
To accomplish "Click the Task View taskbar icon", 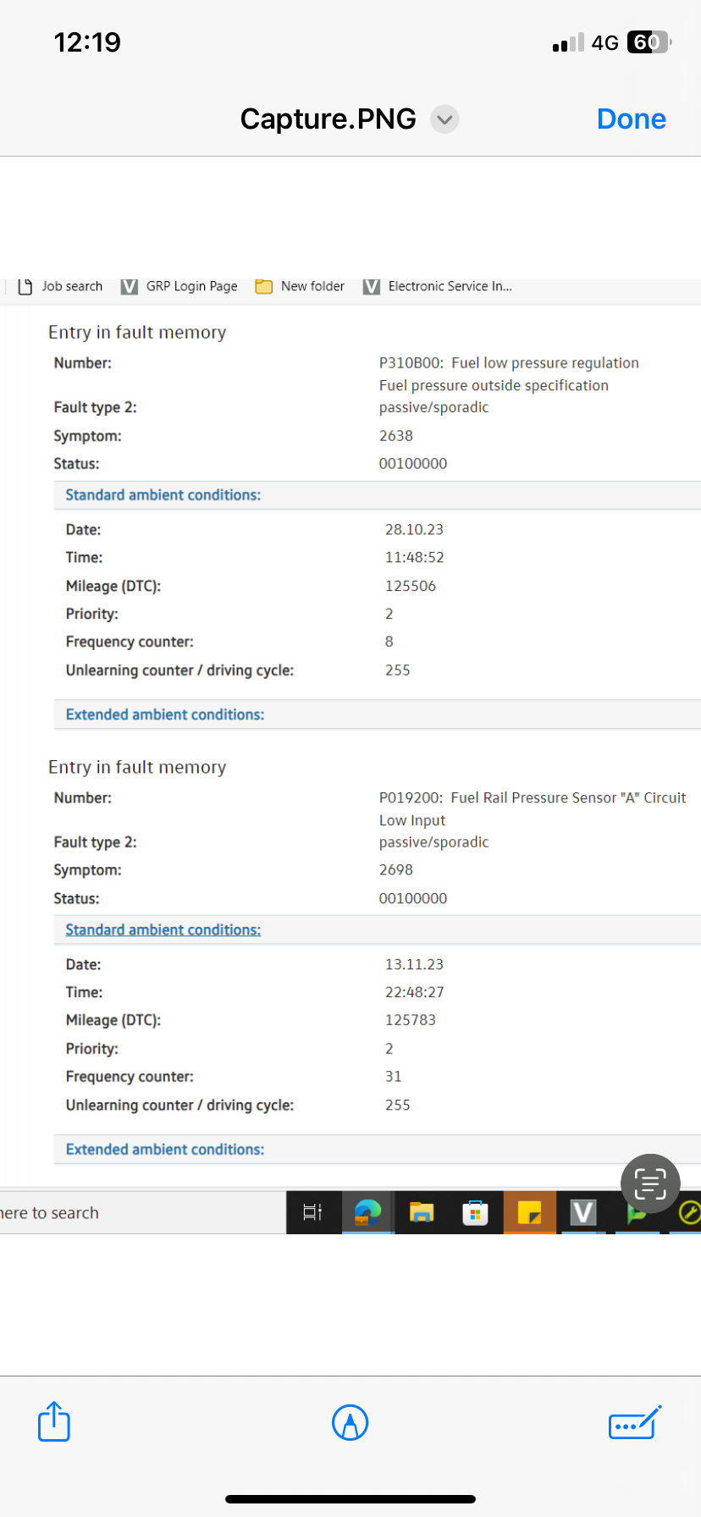I will [x=312, y=1212].
